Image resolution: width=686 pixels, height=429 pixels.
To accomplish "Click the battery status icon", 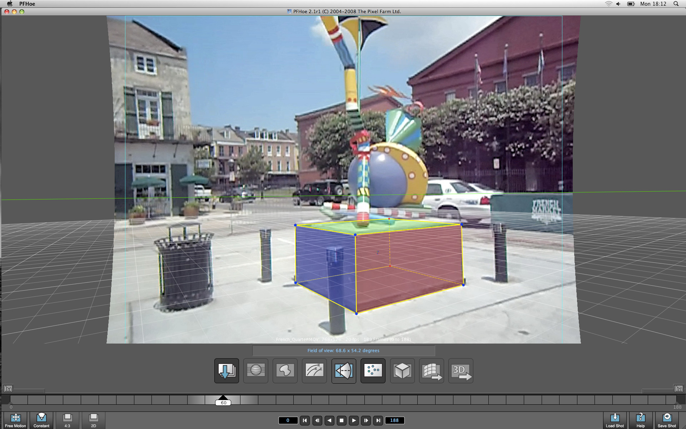I will [x=631, y=4].
